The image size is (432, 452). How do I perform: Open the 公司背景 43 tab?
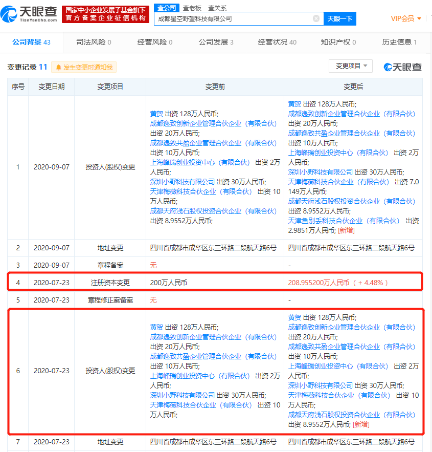(x=31, y=42)
